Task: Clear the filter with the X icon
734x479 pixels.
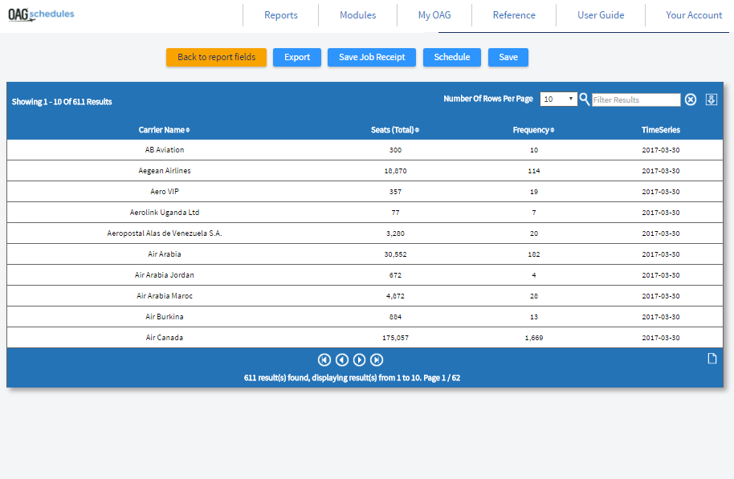Action: pyautogui.click(x=691, y=99)
